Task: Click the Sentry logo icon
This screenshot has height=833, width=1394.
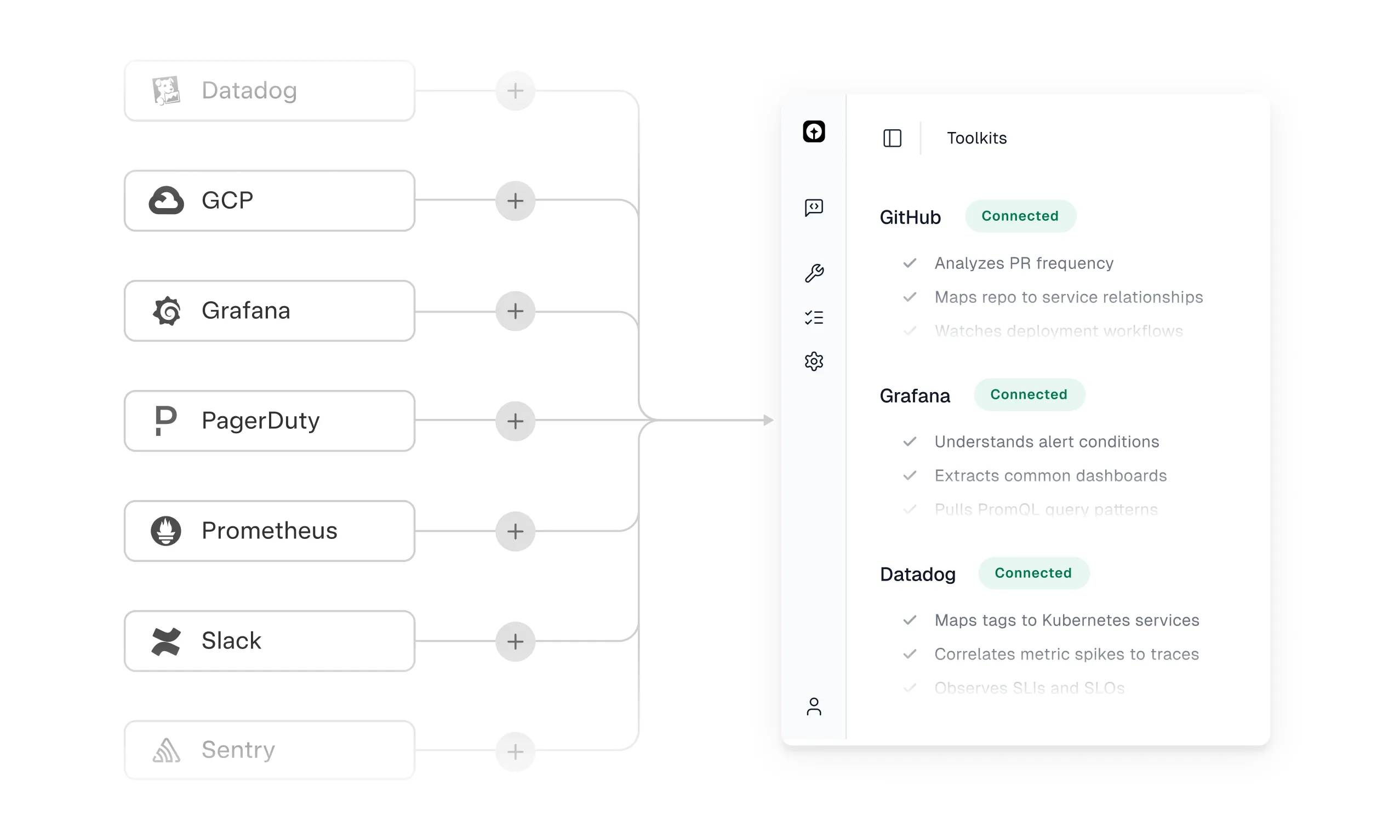Action: (166, 750)
